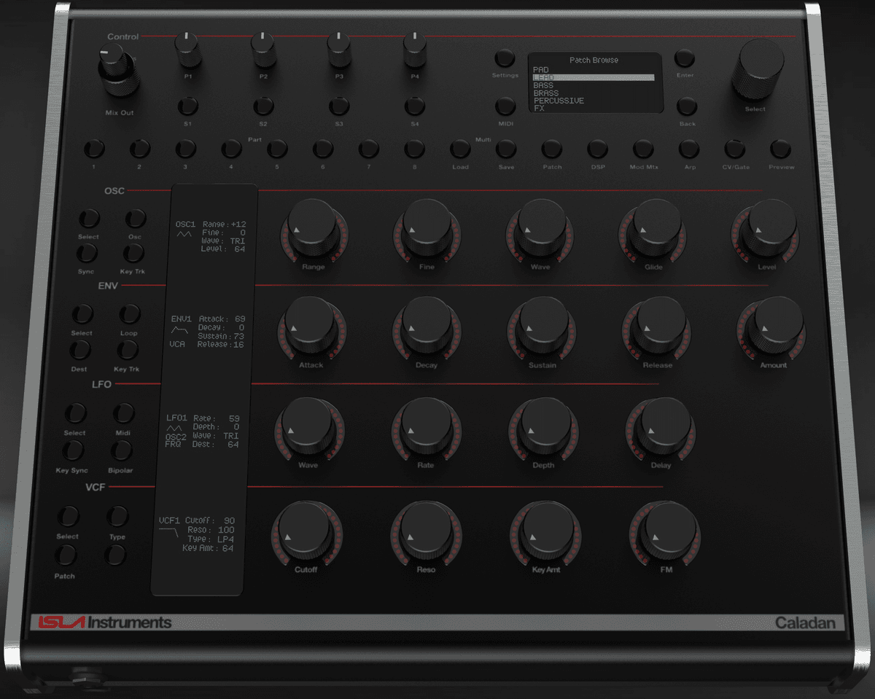Select PERCUSSIVE in the Patch Browse list
The image size is (875, 699).
click(559, 101)
